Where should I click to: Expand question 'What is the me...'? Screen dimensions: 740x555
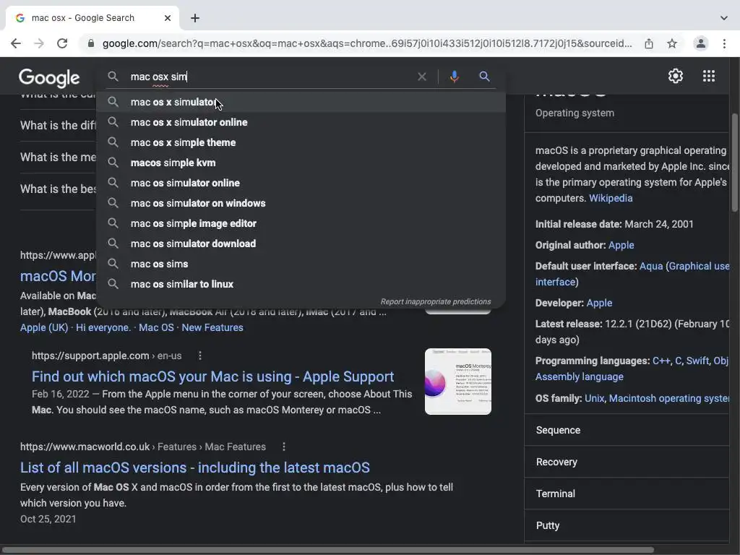coord(58,157)
